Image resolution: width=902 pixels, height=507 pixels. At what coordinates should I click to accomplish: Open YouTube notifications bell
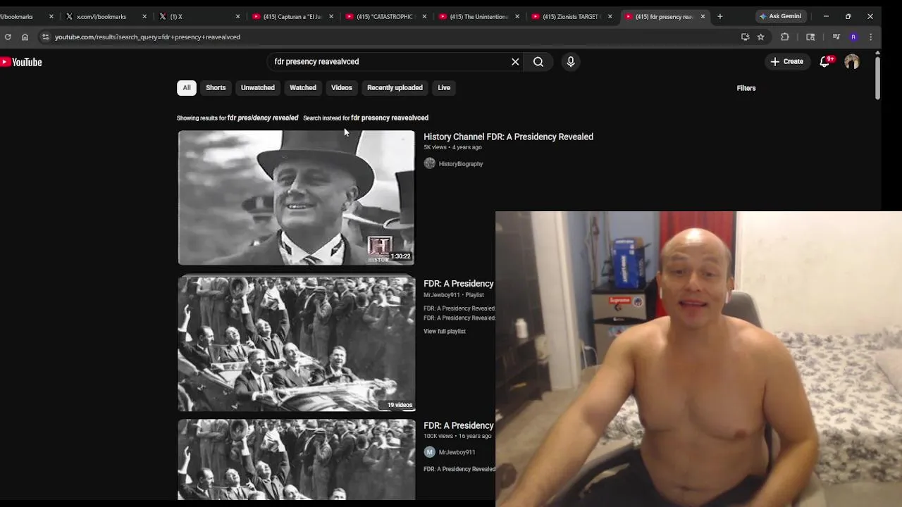[x=825, y=62]
